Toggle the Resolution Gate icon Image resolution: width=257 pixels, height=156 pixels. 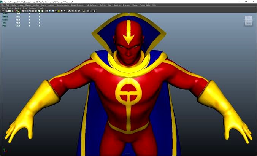click(x=29, y=11)
